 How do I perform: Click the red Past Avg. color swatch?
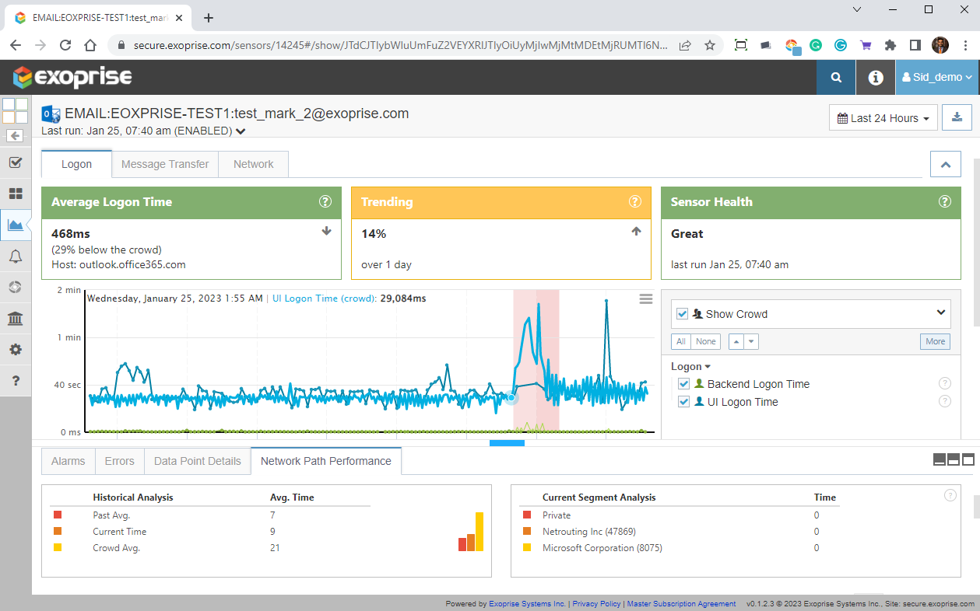point(58,515)
